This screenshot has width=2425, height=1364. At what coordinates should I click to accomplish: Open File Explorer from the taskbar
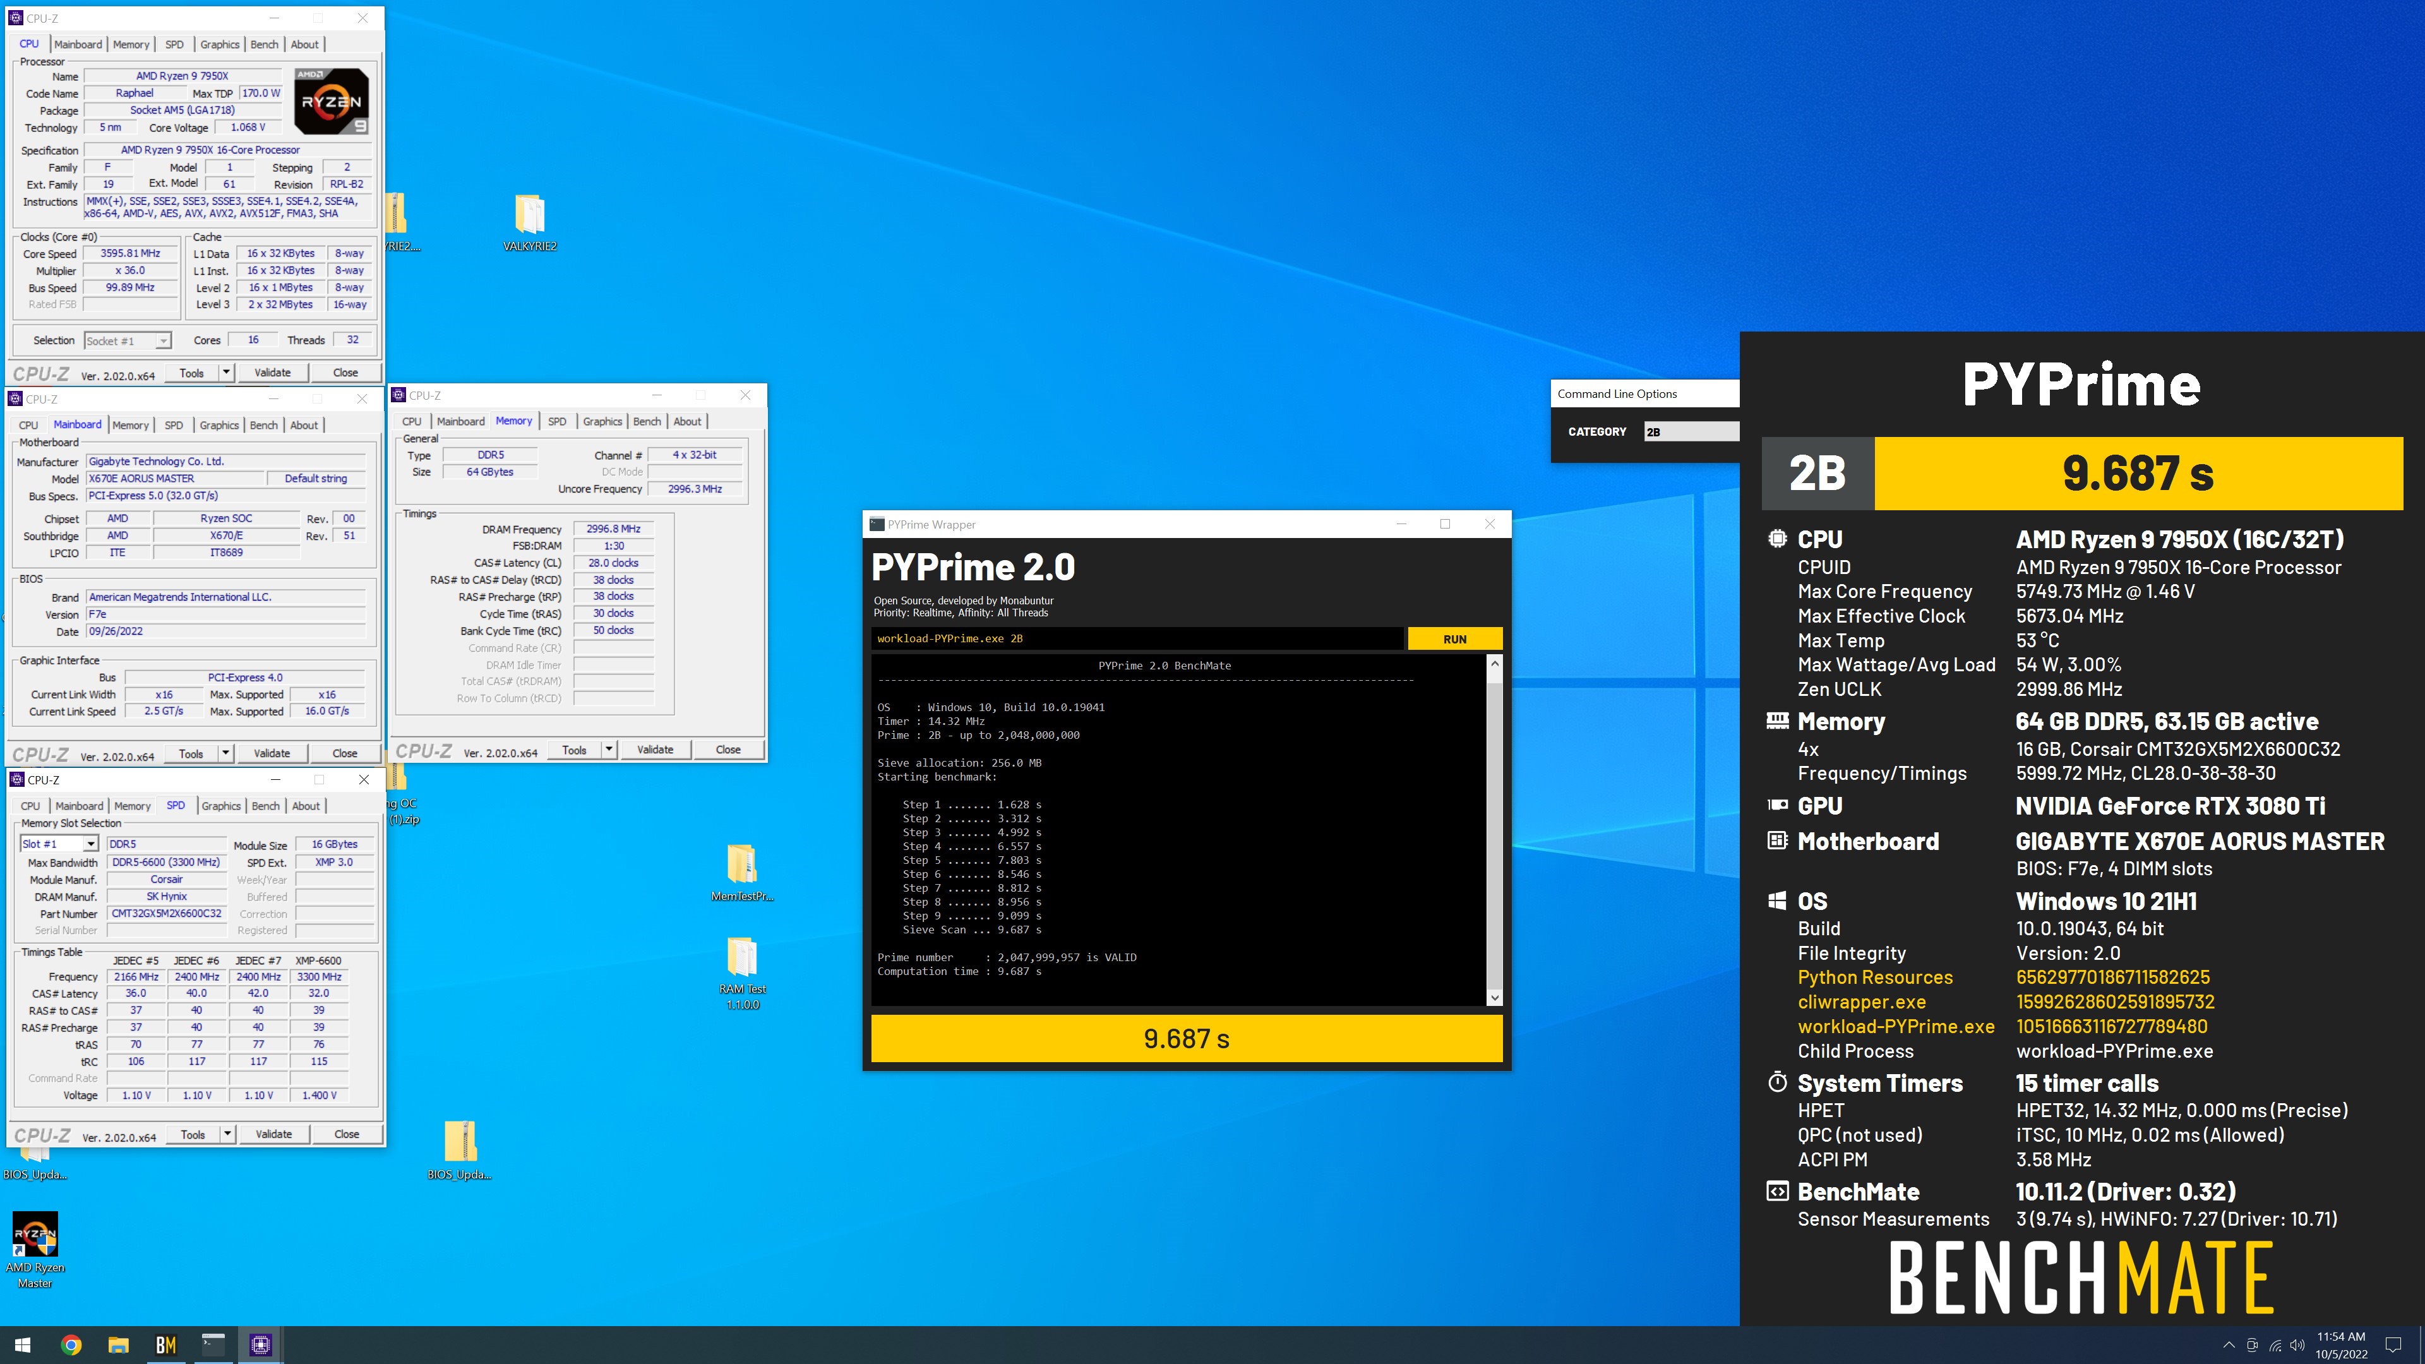[117, 1345]
